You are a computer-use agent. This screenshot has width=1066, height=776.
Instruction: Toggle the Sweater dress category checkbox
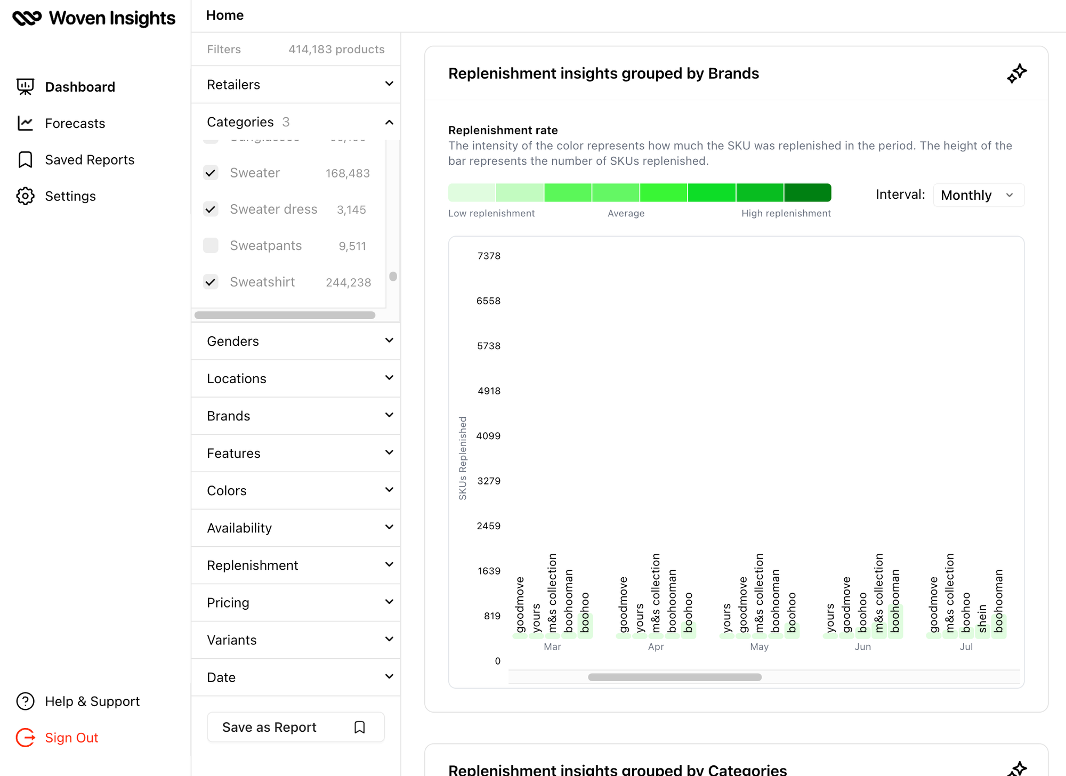click(x=212, y=209)
